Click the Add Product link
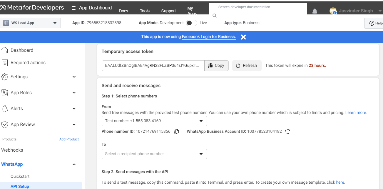The height and width of the screenshot is (189, 383). (x=69, y=139)
